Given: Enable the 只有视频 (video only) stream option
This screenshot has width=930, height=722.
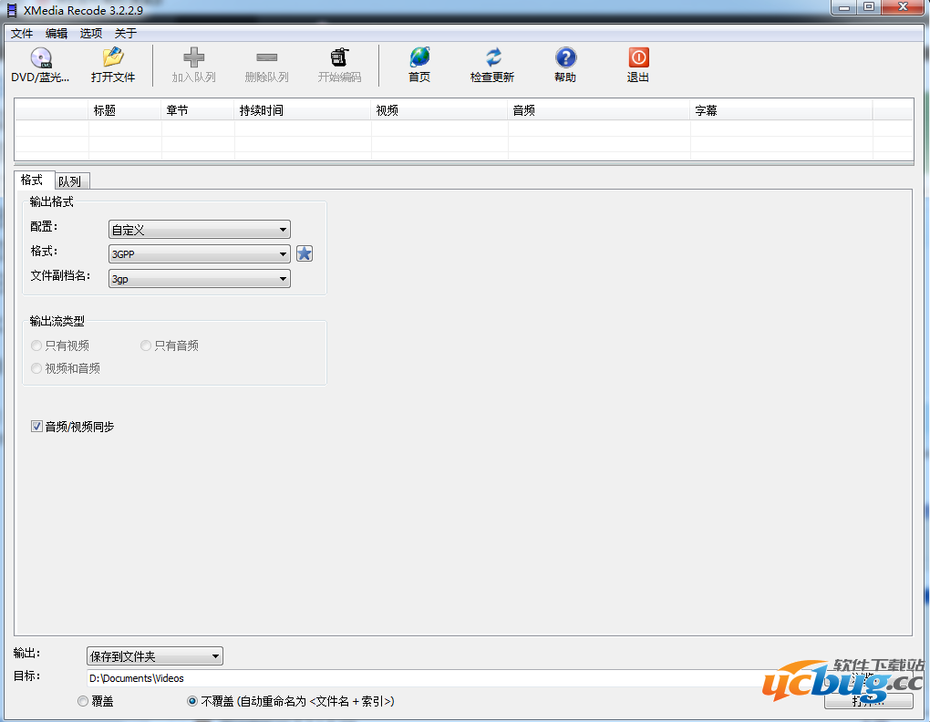Looking at the screenshot, I should pyautogui.click(x=36, y=346).
